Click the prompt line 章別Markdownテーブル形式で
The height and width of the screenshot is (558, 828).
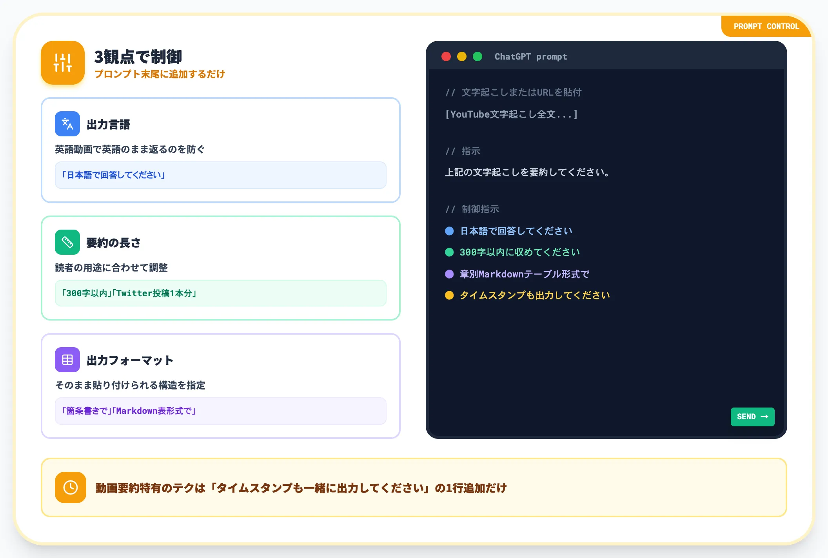[525, 274]
